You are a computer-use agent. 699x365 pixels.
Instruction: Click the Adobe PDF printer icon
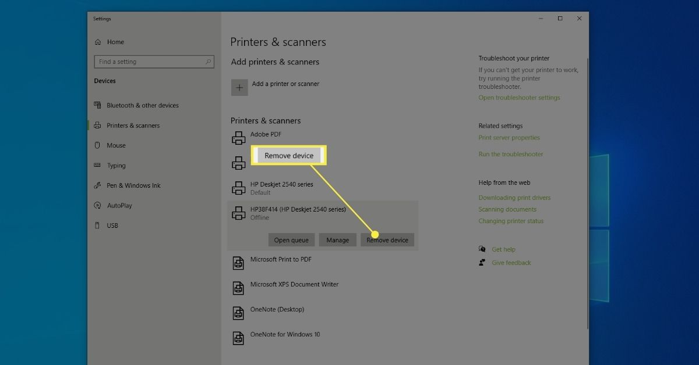point(239,138)
